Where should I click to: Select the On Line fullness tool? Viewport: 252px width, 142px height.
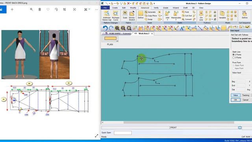pos(201,16)
